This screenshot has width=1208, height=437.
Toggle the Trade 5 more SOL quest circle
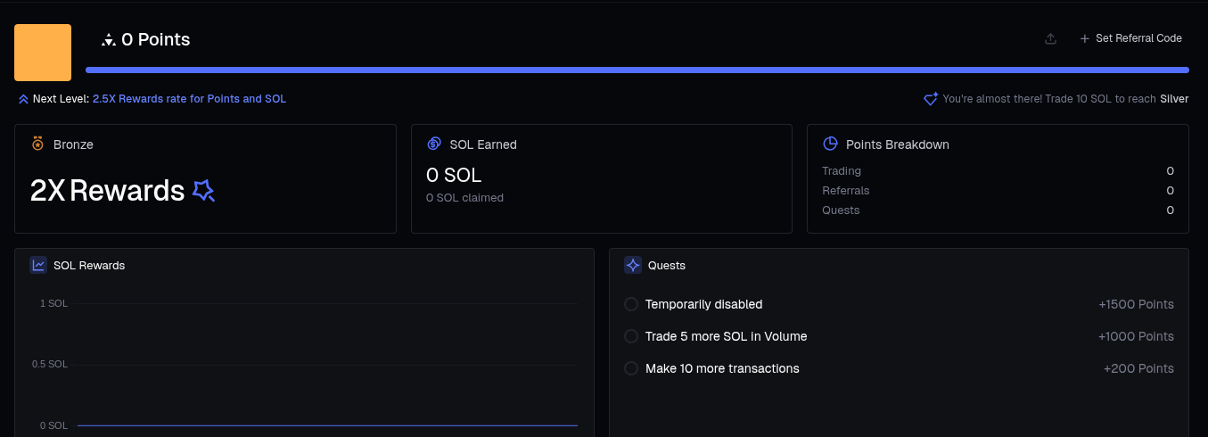tap(631, 336)
